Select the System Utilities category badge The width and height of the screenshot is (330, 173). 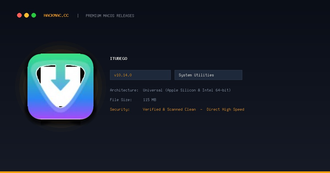click(x=208, y=75)
